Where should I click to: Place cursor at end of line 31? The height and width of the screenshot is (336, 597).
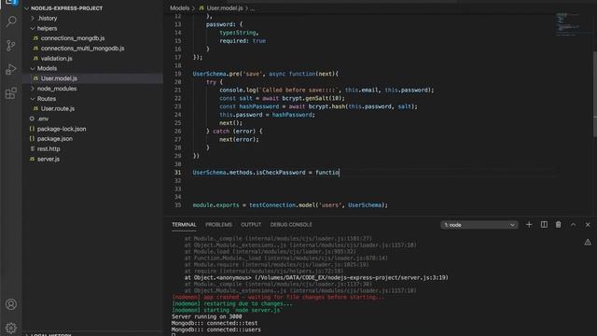click(340, 173)
